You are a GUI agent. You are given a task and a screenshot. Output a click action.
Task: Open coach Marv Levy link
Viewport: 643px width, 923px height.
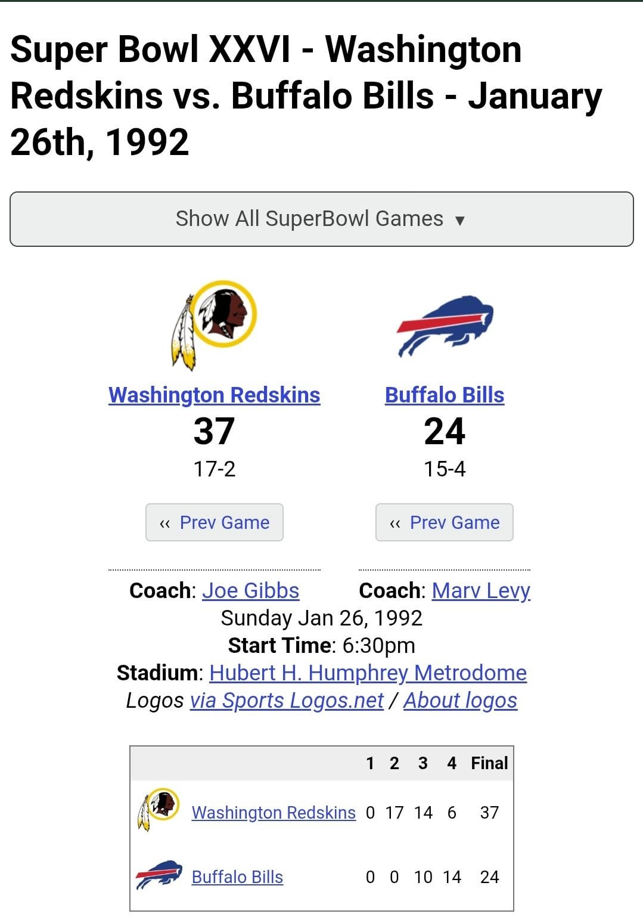pyautogui.click(x=481, y=590)
